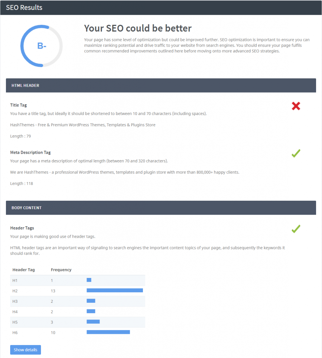Click the H5 frequency bar
Viewport: 322px width, 358px height.
tap(93, 322)
